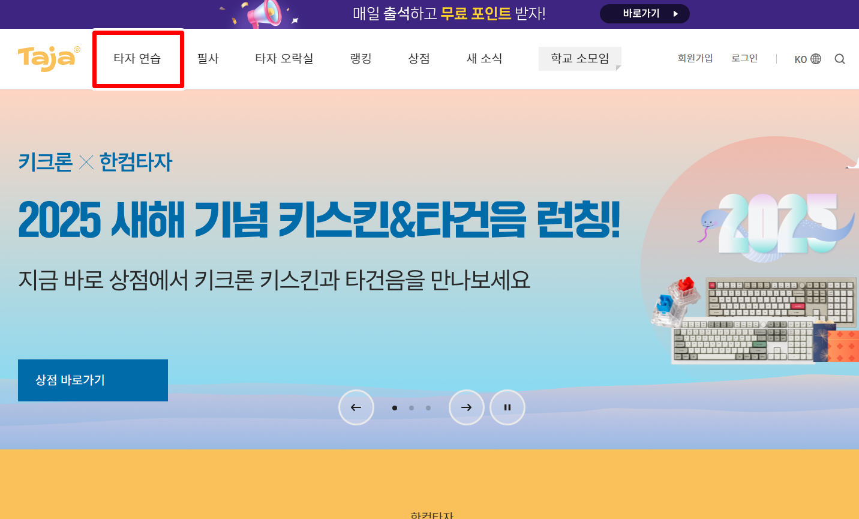Click the 매일 출석하고 무료 포인트 받자 text

pyautogui.click(x=449, y=14)
